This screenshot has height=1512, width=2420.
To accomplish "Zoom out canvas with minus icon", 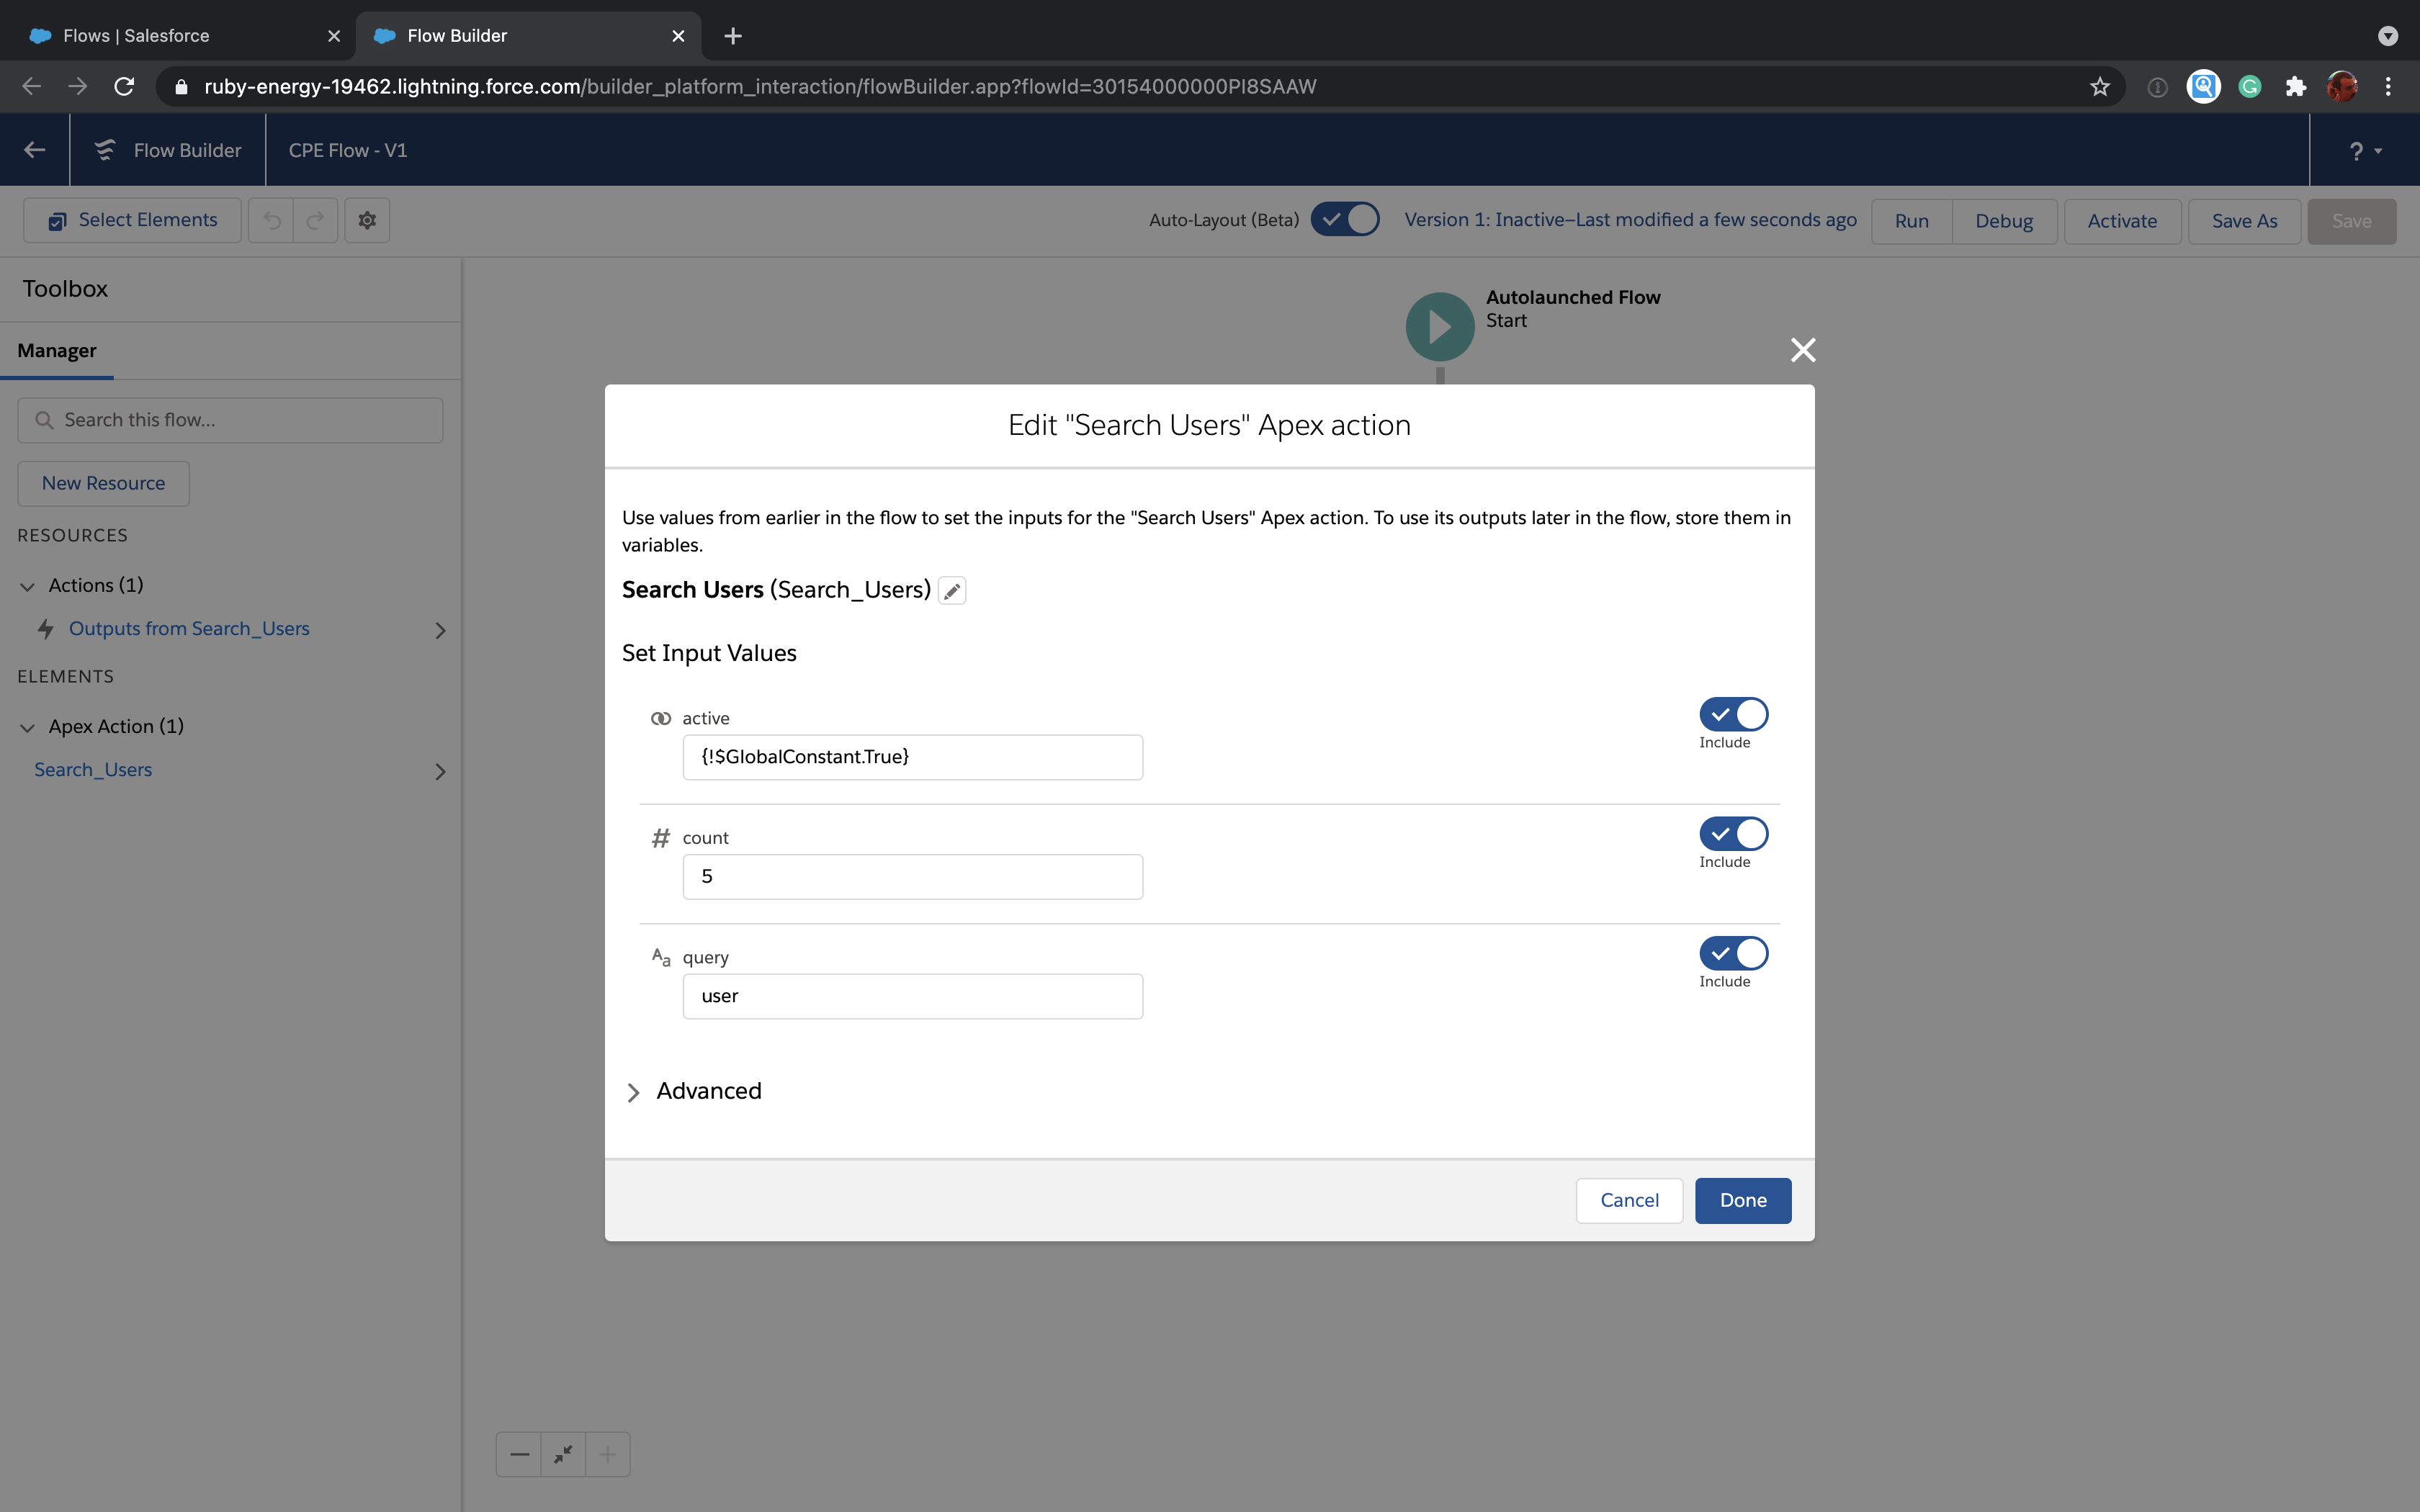I will tap(519, 1454).
